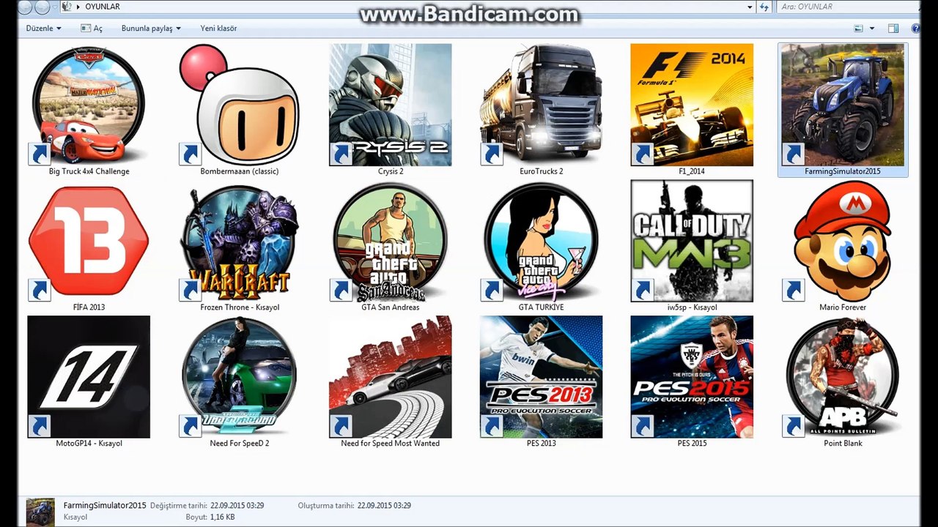Click the 'MotoGP14 - Kısayol' label
Screen dimensions: 938x527
point(89,444)
